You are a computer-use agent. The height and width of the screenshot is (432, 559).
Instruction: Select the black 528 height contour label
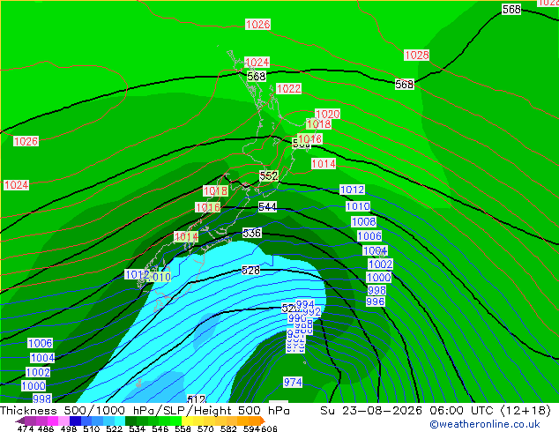pos(250,270)
